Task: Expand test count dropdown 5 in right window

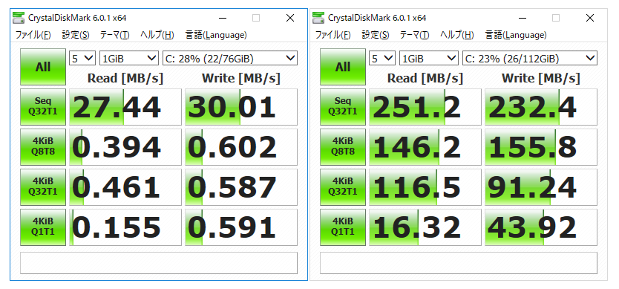Action: coord(382,59)
